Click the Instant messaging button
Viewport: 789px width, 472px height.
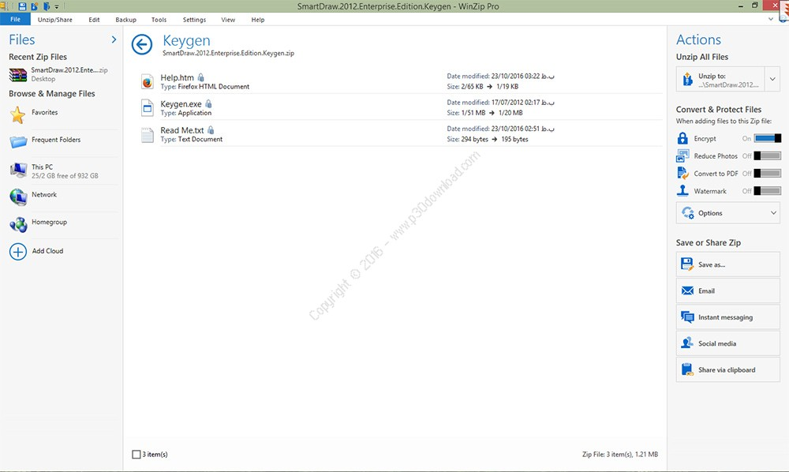tap(728, 317)
